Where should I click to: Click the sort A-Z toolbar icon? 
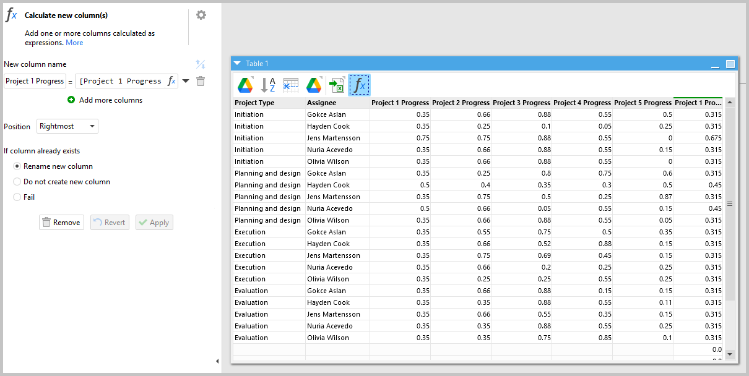coord(268,85)
